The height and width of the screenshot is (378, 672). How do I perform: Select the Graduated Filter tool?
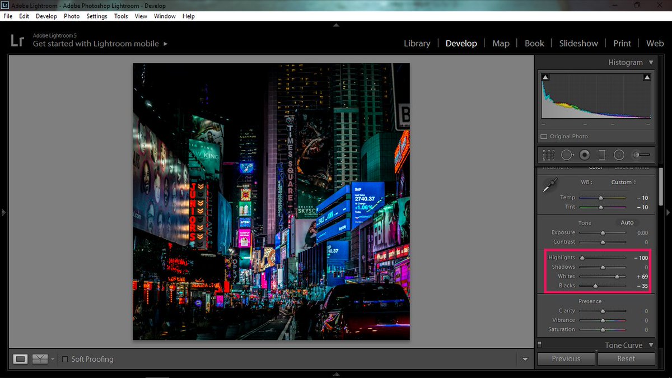602,155
